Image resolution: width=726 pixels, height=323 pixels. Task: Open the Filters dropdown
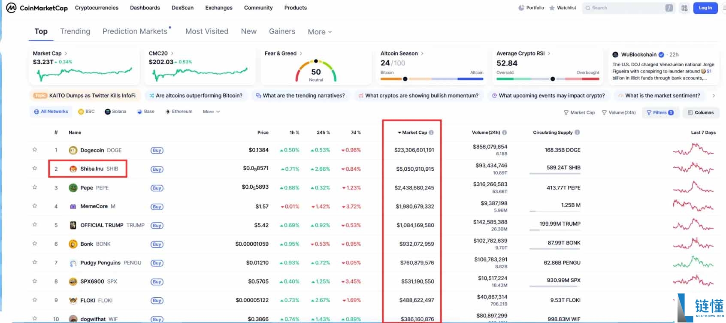coord(660,112)
